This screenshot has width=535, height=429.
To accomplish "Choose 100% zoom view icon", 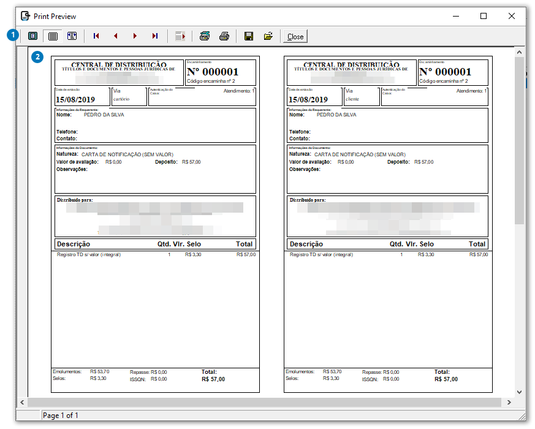I will click(53, 36).
